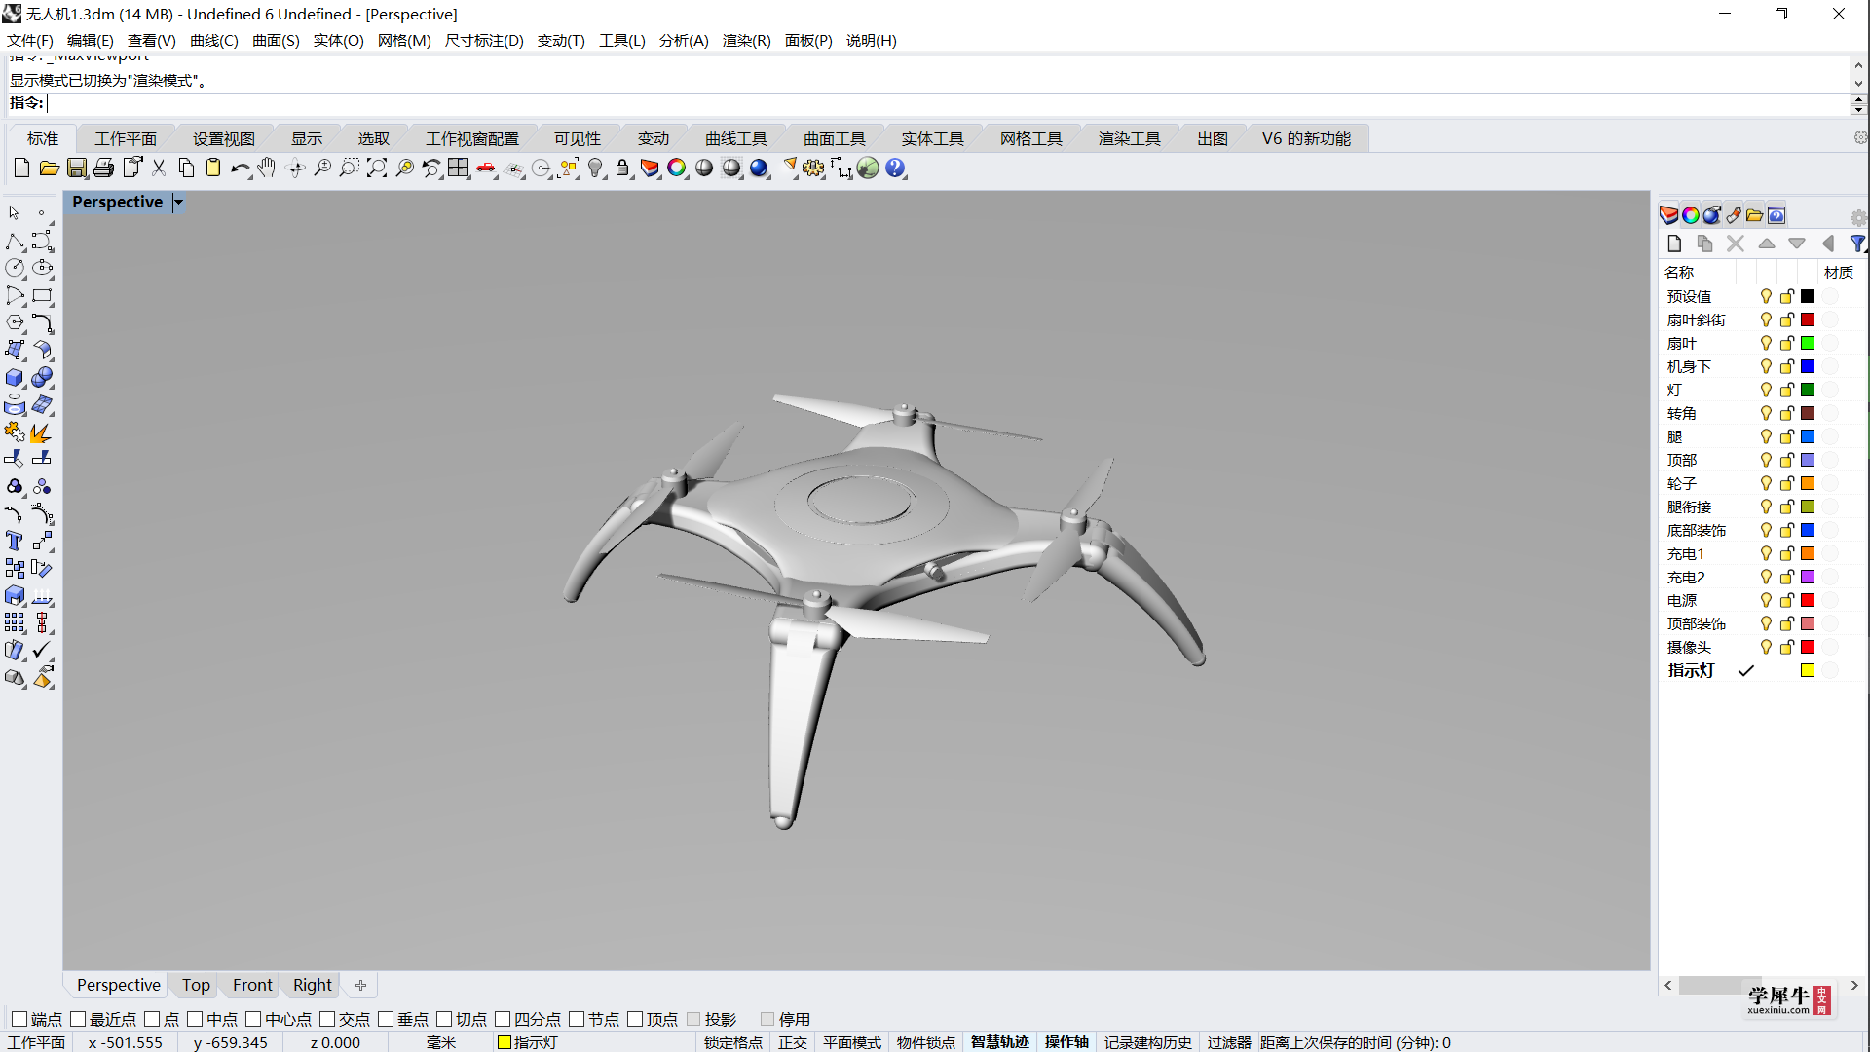Click layer panel left triangle arrow

coord(1828,244)
